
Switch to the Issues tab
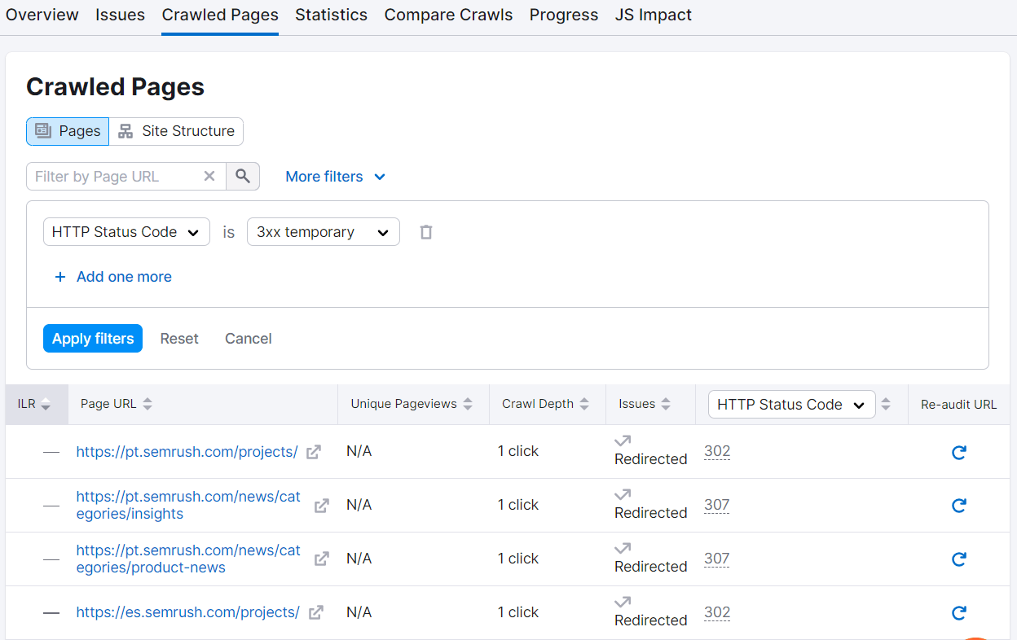[120, 14]
